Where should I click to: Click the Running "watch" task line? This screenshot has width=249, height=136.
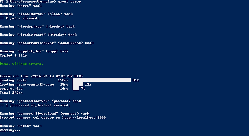[x=21, y=126]
